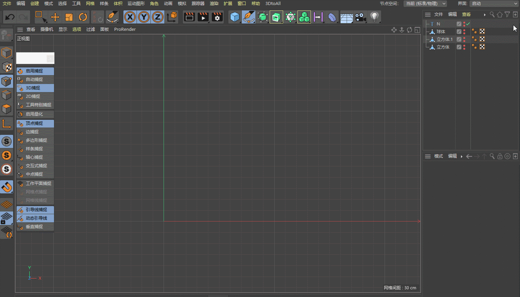The image size is (520, 297).
Task: Click the Undo arrow icon
Action: click(x=10, y=17)
